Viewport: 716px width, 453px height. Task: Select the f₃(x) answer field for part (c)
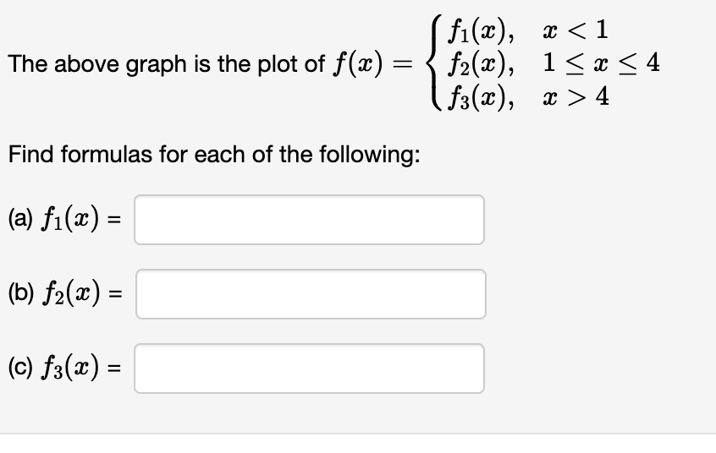(309, 368)
